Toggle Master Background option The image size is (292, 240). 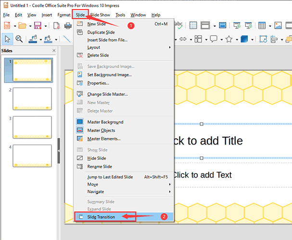coord(105,122)
